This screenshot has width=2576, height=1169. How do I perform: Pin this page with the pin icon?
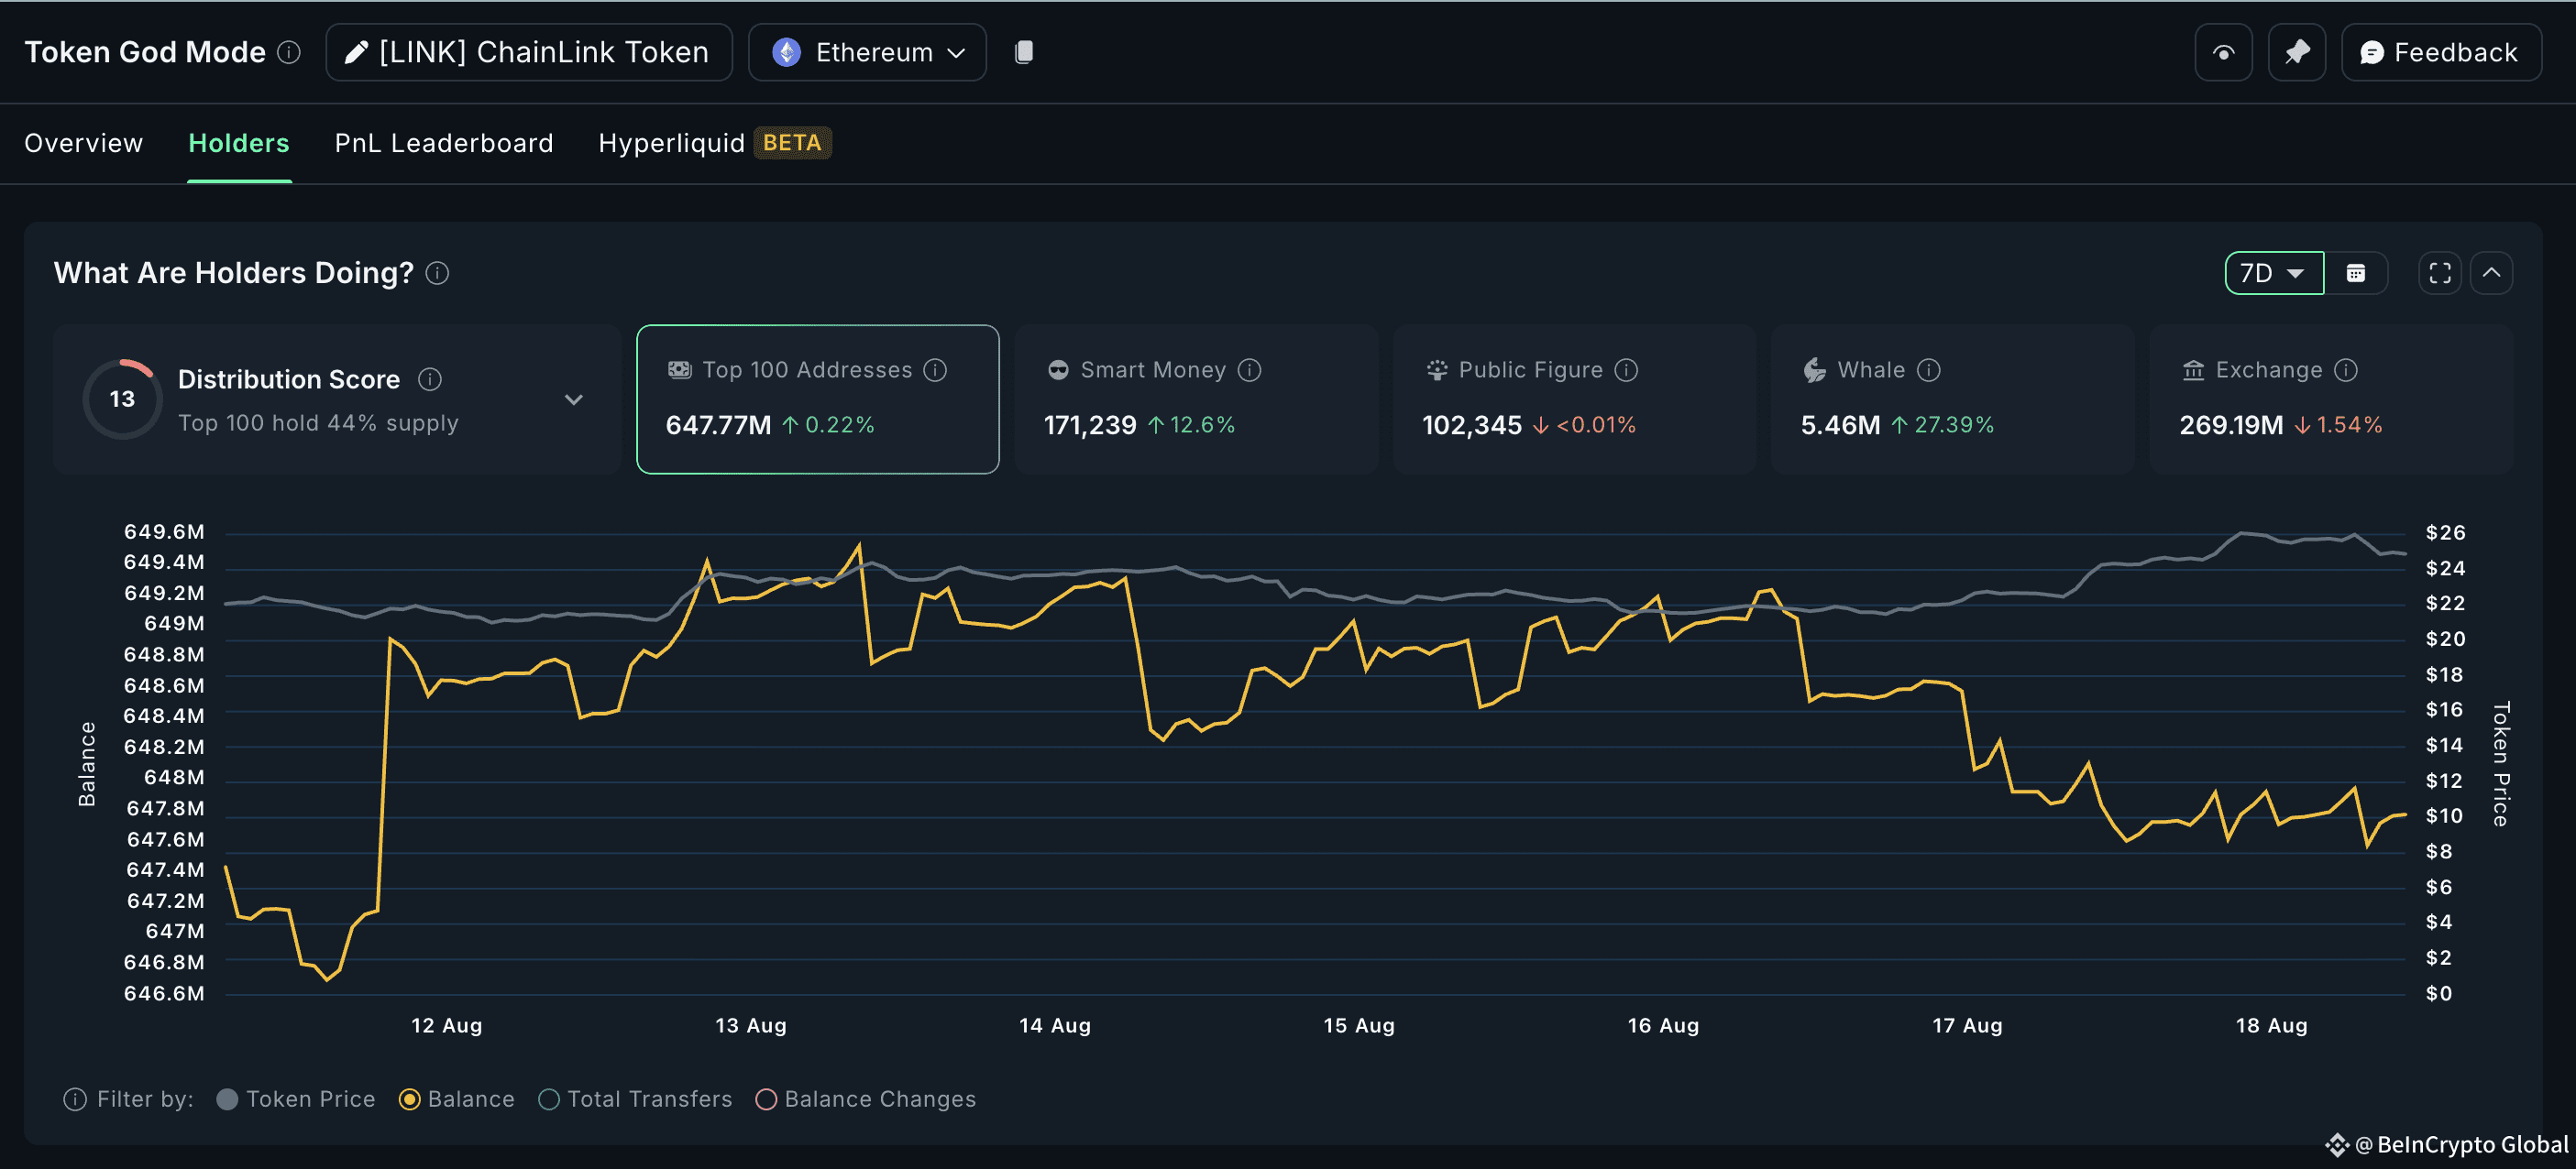coord(2297,52)
